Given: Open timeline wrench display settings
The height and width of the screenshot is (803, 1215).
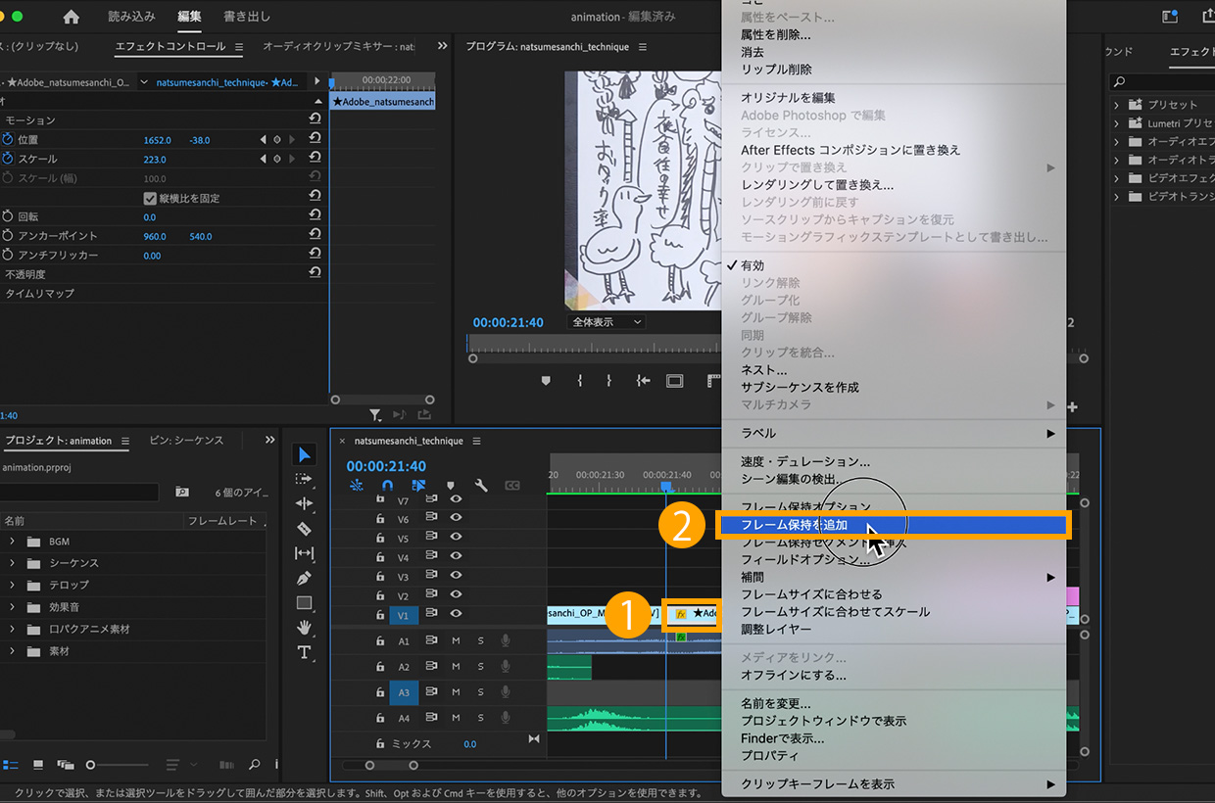Looking at the screenshot, I should (481, 485).
